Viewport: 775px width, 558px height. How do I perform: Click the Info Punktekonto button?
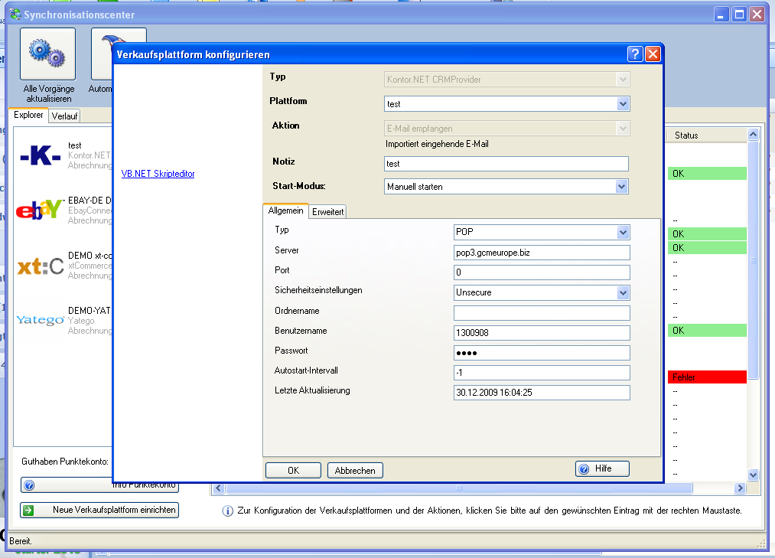tap(99, 485)
